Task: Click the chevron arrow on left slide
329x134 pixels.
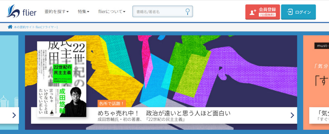Action: point(14,115)
